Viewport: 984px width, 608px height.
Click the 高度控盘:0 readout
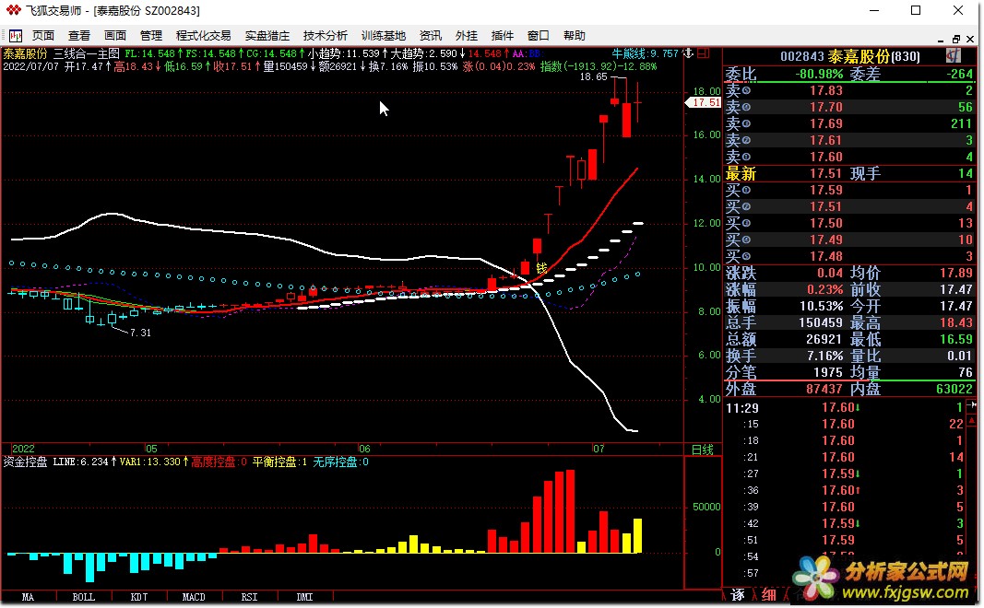219,462
